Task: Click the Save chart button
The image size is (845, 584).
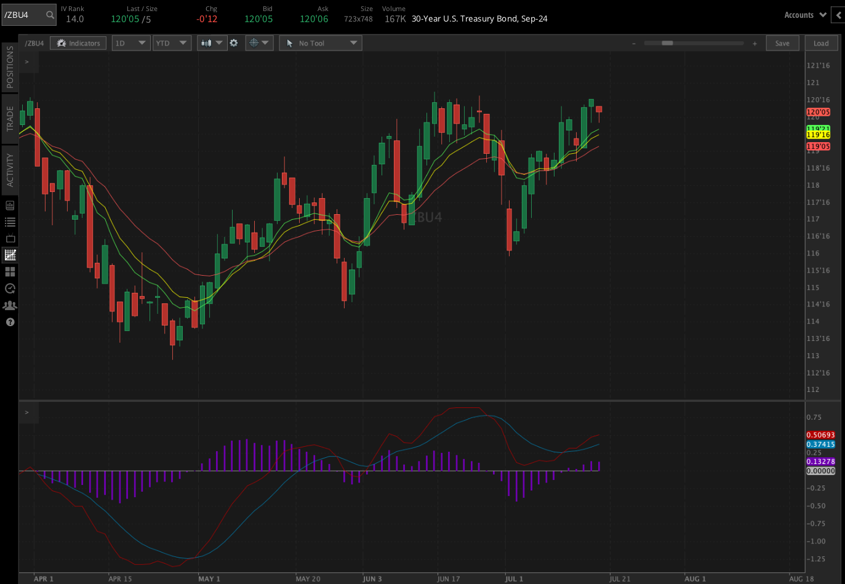Action: (x=782, y=42)
